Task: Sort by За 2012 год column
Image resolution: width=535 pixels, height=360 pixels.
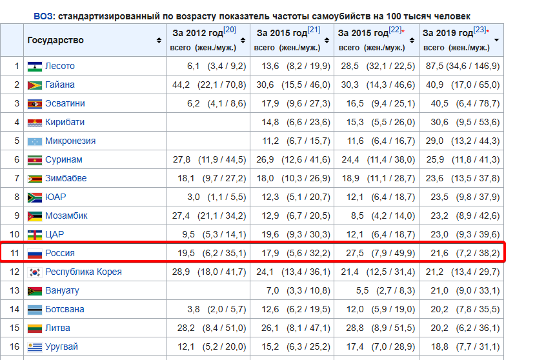Action: [x=243, y=40]
